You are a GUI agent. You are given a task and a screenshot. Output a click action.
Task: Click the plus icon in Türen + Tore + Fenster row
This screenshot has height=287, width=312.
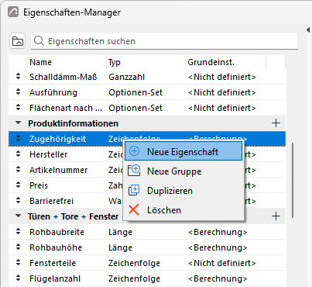pyautogui.click(x=276, y=216)
